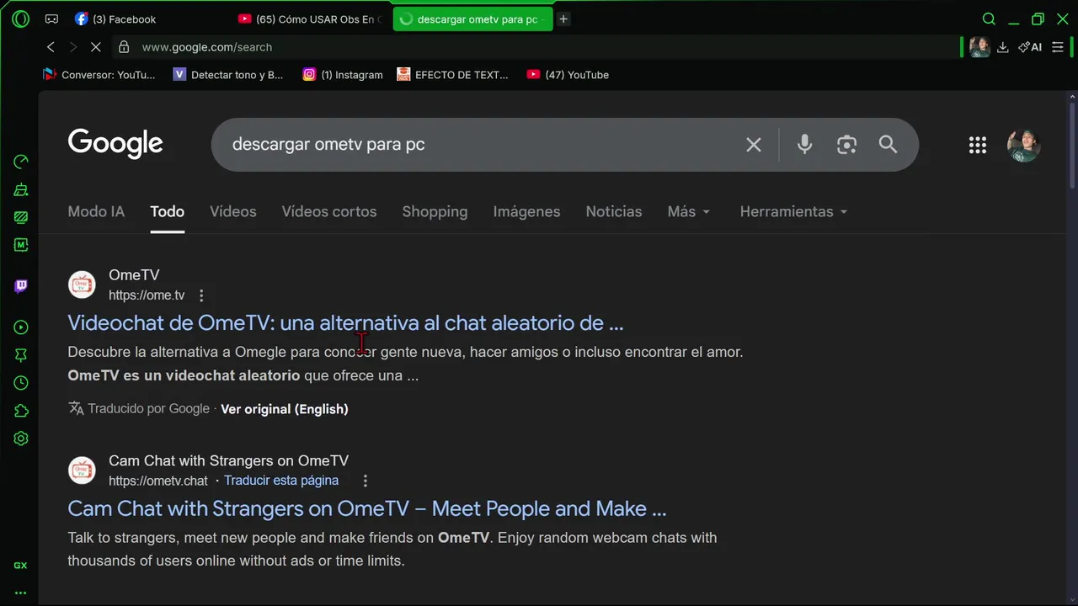Expand the Herramientas dropdown

793,211
